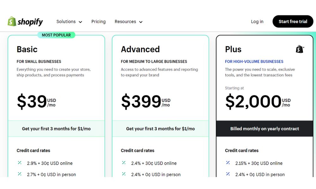The width and height of the screenshot is (316, 189).
Task: Click the chevron arrow next to Solutions
Action: (x=80, y=22)
